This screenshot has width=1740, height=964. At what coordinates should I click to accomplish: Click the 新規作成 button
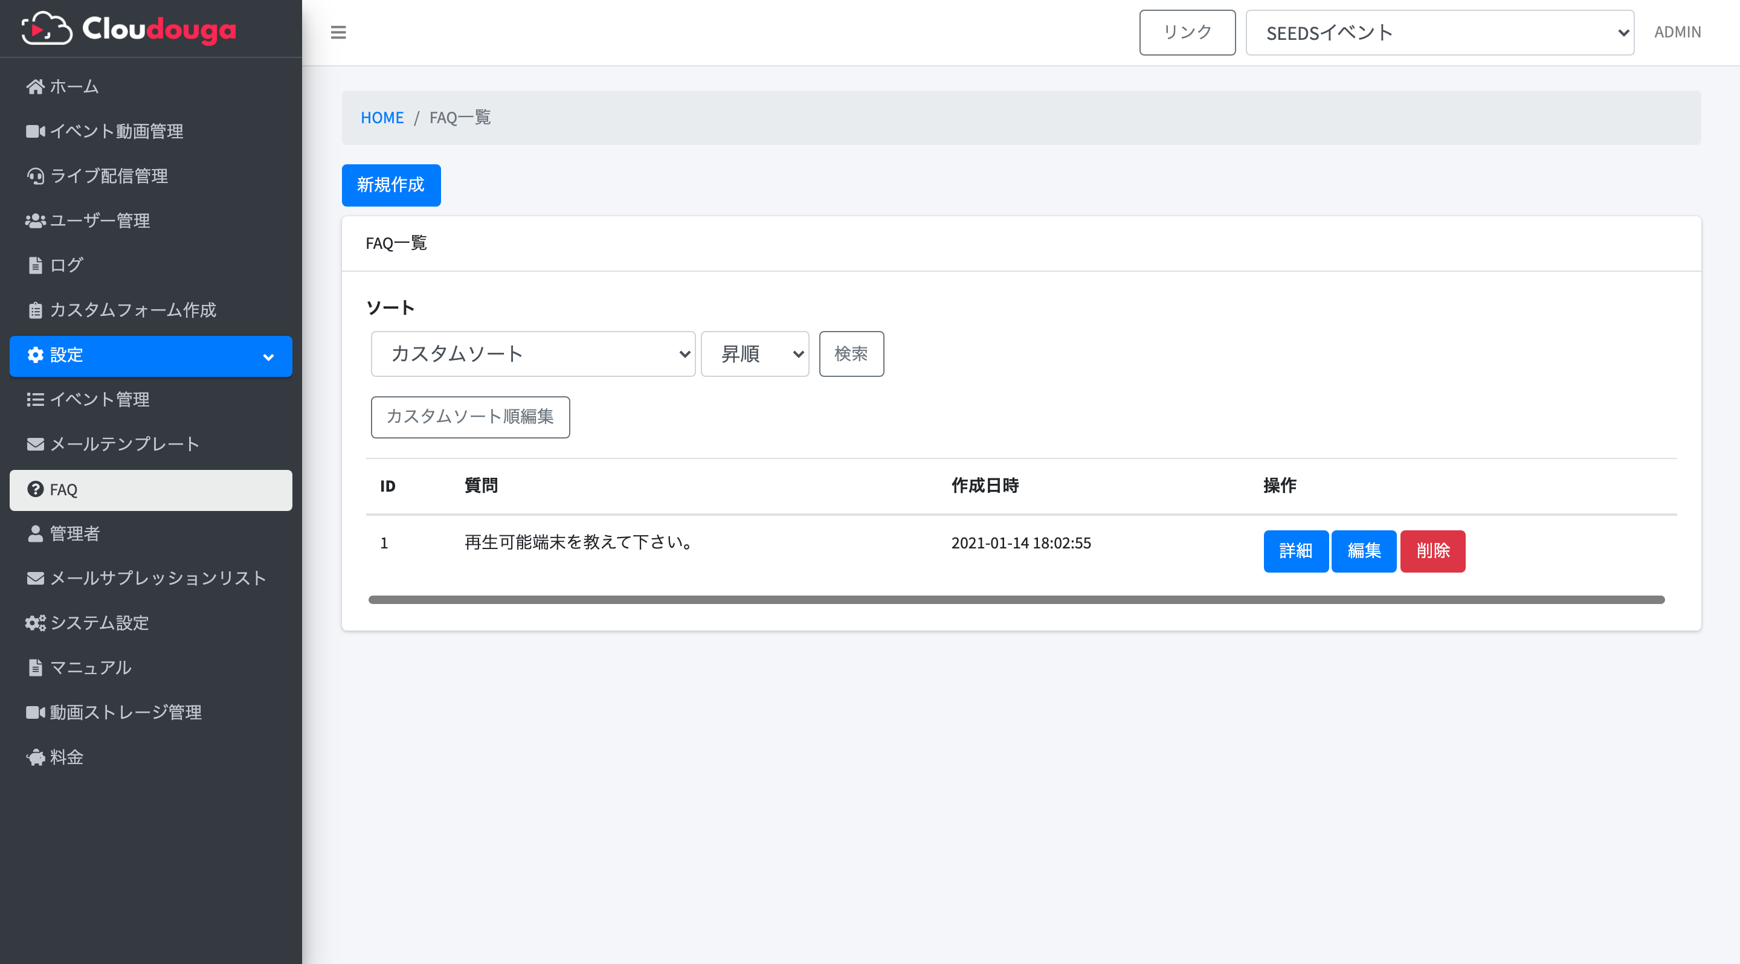click(391, 185)
